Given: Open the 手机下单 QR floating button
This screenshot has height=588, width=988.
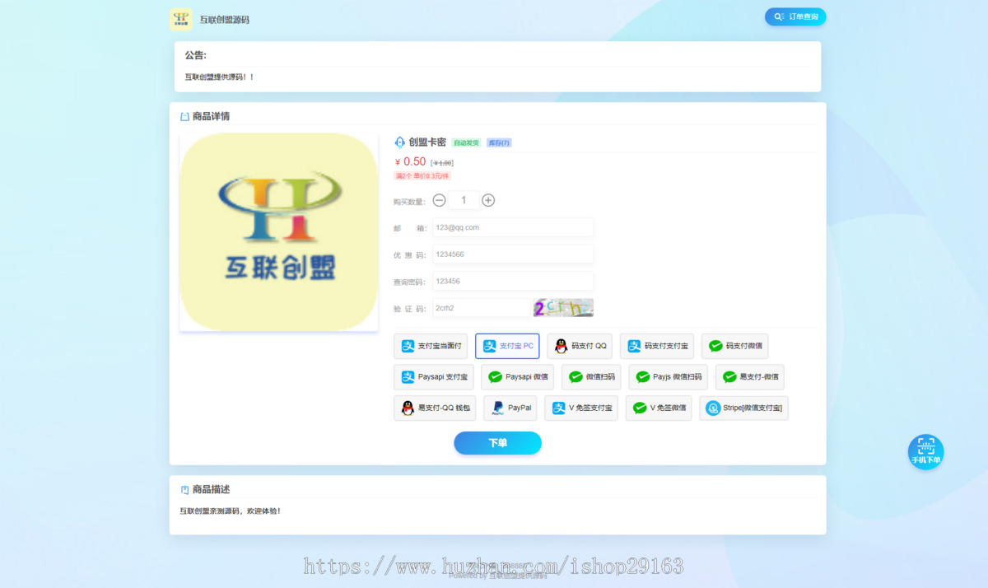Looking at the screenshot, I should [x=926, y=452].
